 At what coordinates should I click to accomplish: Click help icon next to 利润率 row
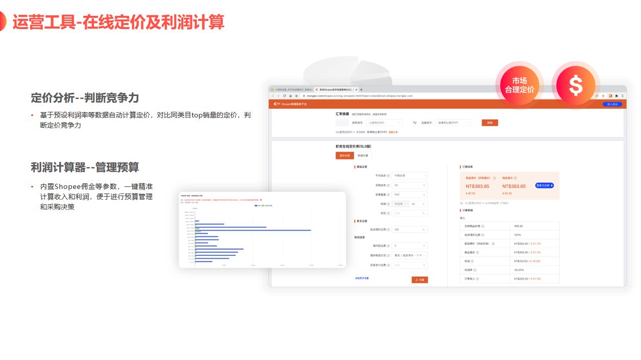475,270
